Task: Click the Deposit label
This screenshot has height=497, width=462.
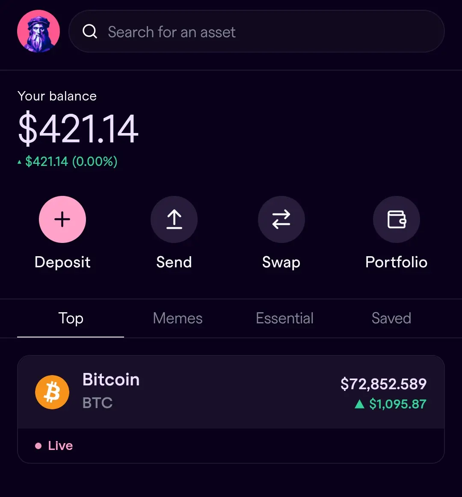Action: coord(62,263)
